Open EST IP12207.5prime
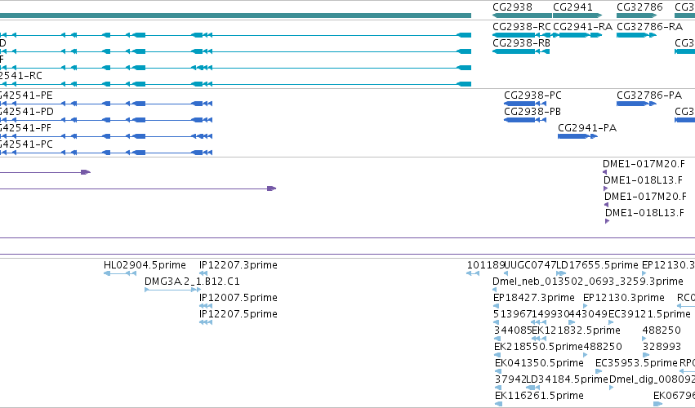 (x=238, y=314)
